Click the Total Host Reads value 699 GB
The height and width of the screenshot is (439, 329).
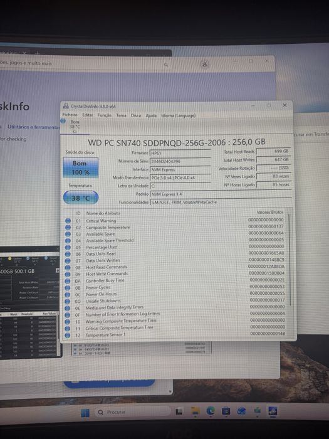click(273, 151)
